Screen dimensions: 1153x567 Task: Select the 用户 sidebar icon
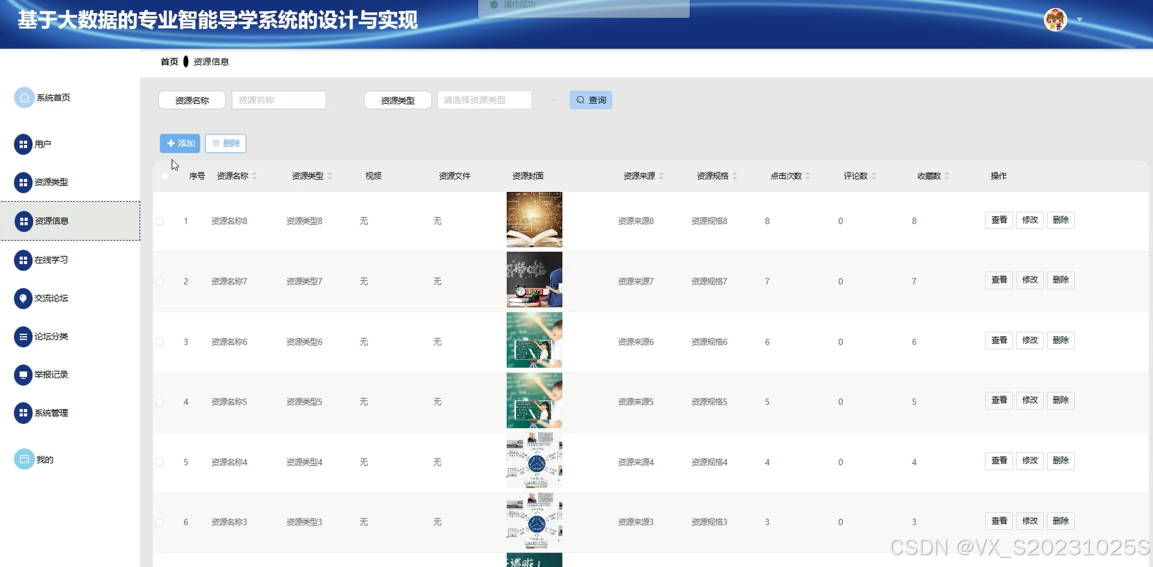(x=23, y=144)
